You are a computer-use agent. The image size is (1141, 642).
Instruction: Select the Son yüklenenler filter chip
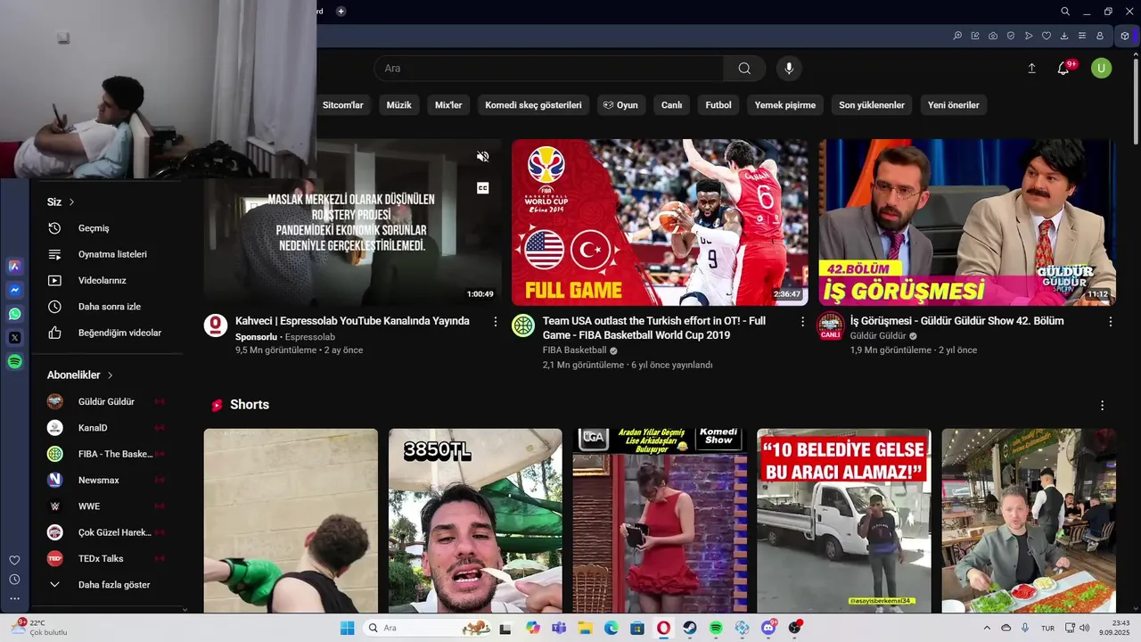[872, 105]
